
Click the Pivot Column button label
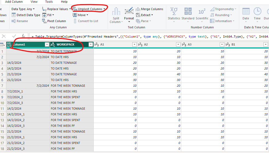coord(57,21)
